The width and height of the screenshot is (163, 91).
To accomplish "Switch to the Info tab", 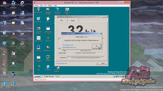I will (61, 20).
